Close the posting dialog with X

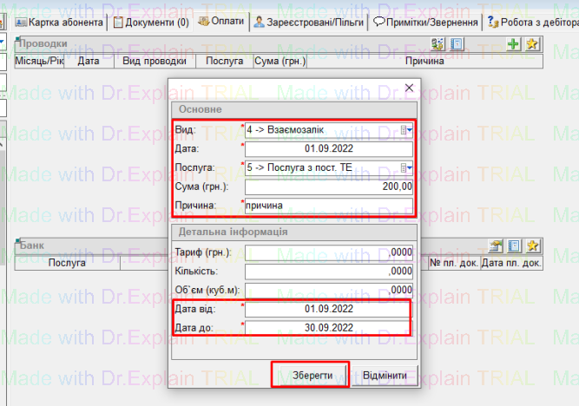409,88
